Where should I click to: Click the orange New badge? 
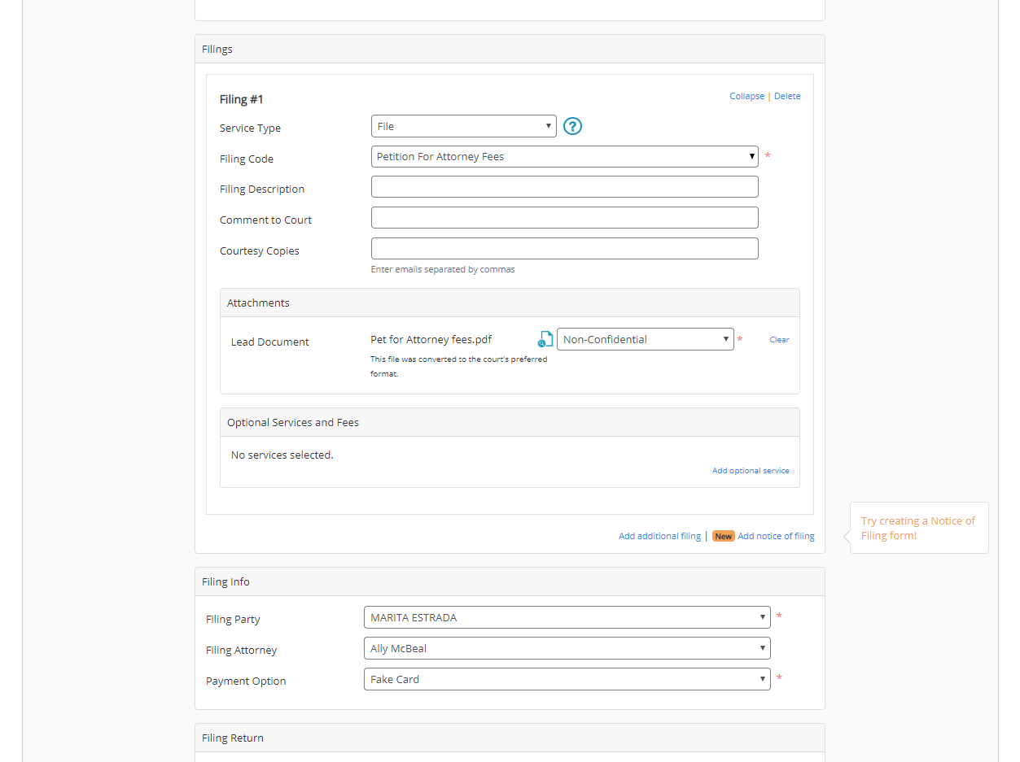click(723, 536)
